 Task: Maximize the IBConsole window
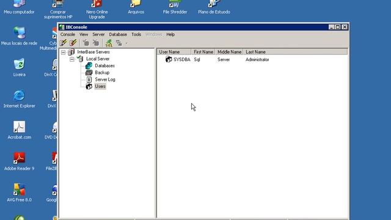[338, 27]
